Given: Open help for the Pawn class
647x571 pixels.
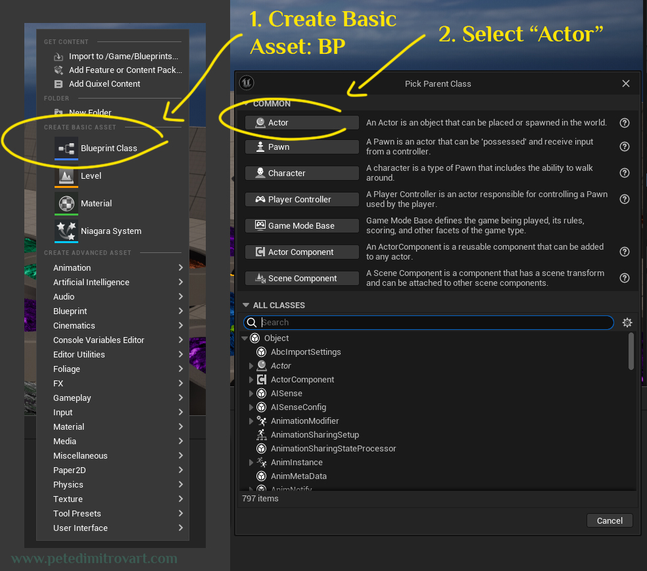Looking at the screenshot, I should [x=625, y=147].
